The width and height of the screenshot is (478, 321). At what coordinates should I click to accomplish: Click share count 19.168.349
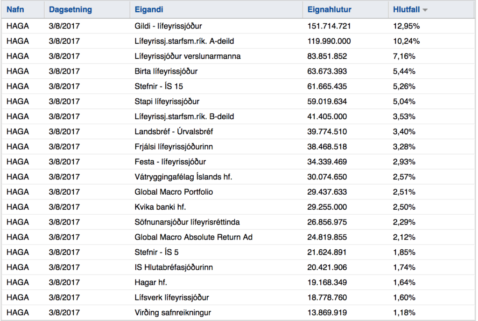(327, 282)
